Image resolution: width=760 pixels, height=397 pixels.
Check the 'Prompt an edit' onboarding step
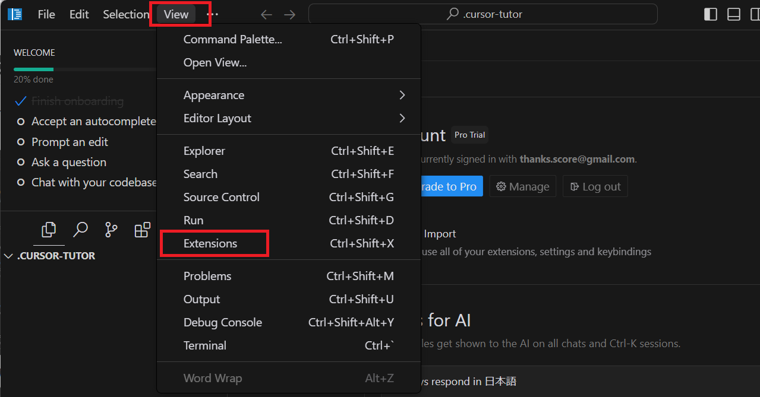[x=21, y=142]
